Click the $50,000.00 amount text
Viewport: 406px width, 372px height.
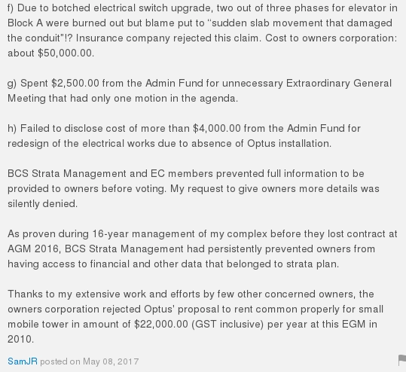(65, 53)
